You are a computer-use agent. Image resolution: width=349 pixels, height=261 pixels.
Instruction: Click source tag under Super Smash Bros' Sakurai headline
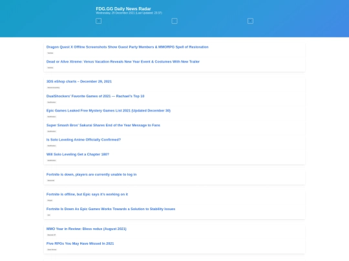click(x=52, y=131)
